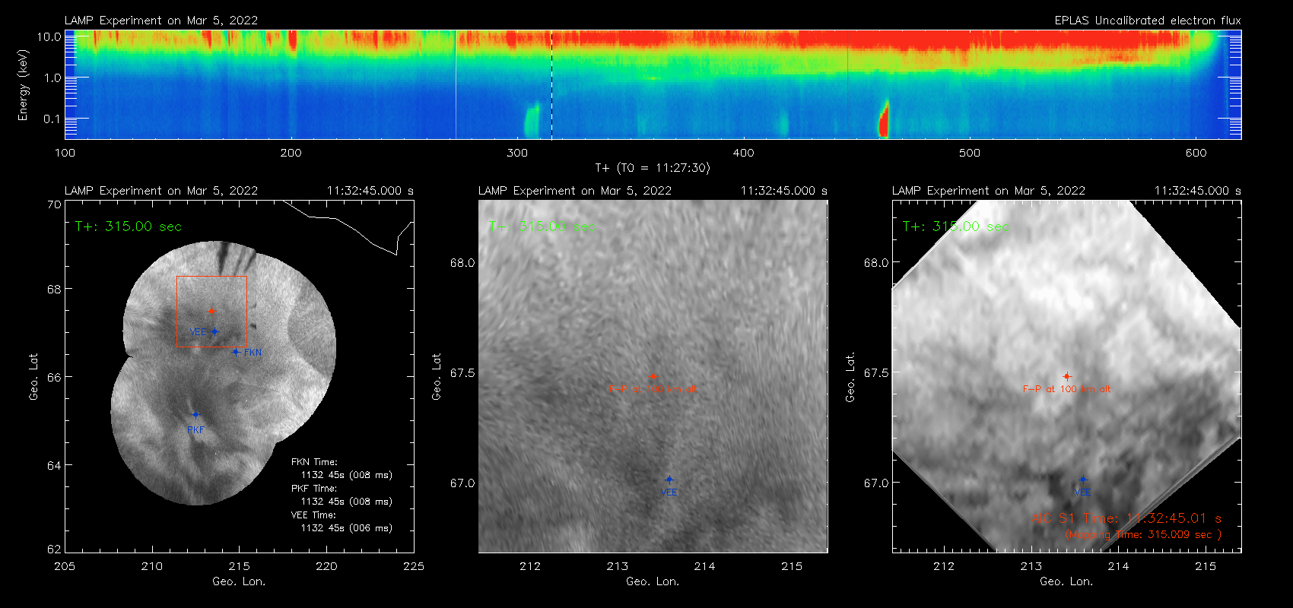Click the '213' longitude tick under middle panel
The height and width of the screenshot is (608, 1293).
pos(618,566)
